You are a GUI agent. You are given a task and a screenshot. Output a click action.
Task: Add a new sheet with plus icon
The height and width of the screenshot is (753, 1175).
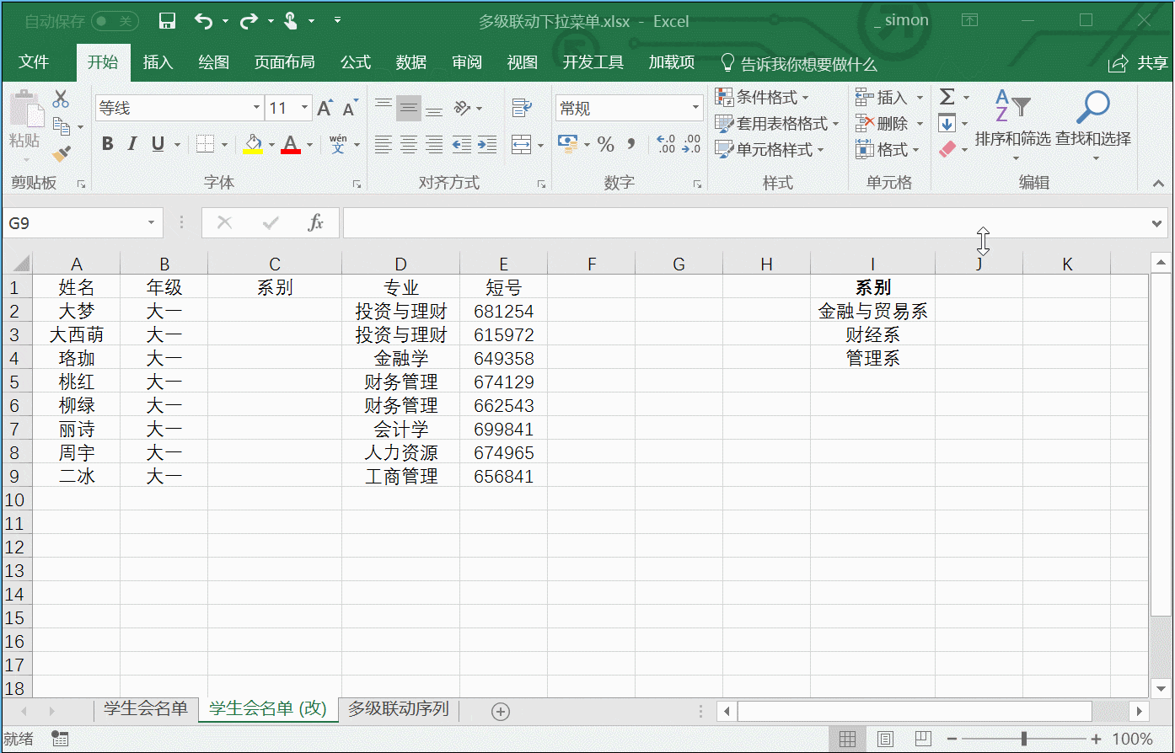(501, 712)
